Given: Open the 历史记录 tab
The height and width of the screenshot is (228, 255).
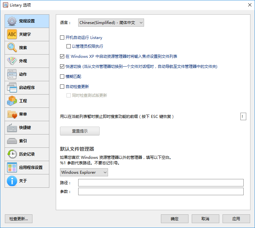Looking at the screenshot, I should point(27,154).
